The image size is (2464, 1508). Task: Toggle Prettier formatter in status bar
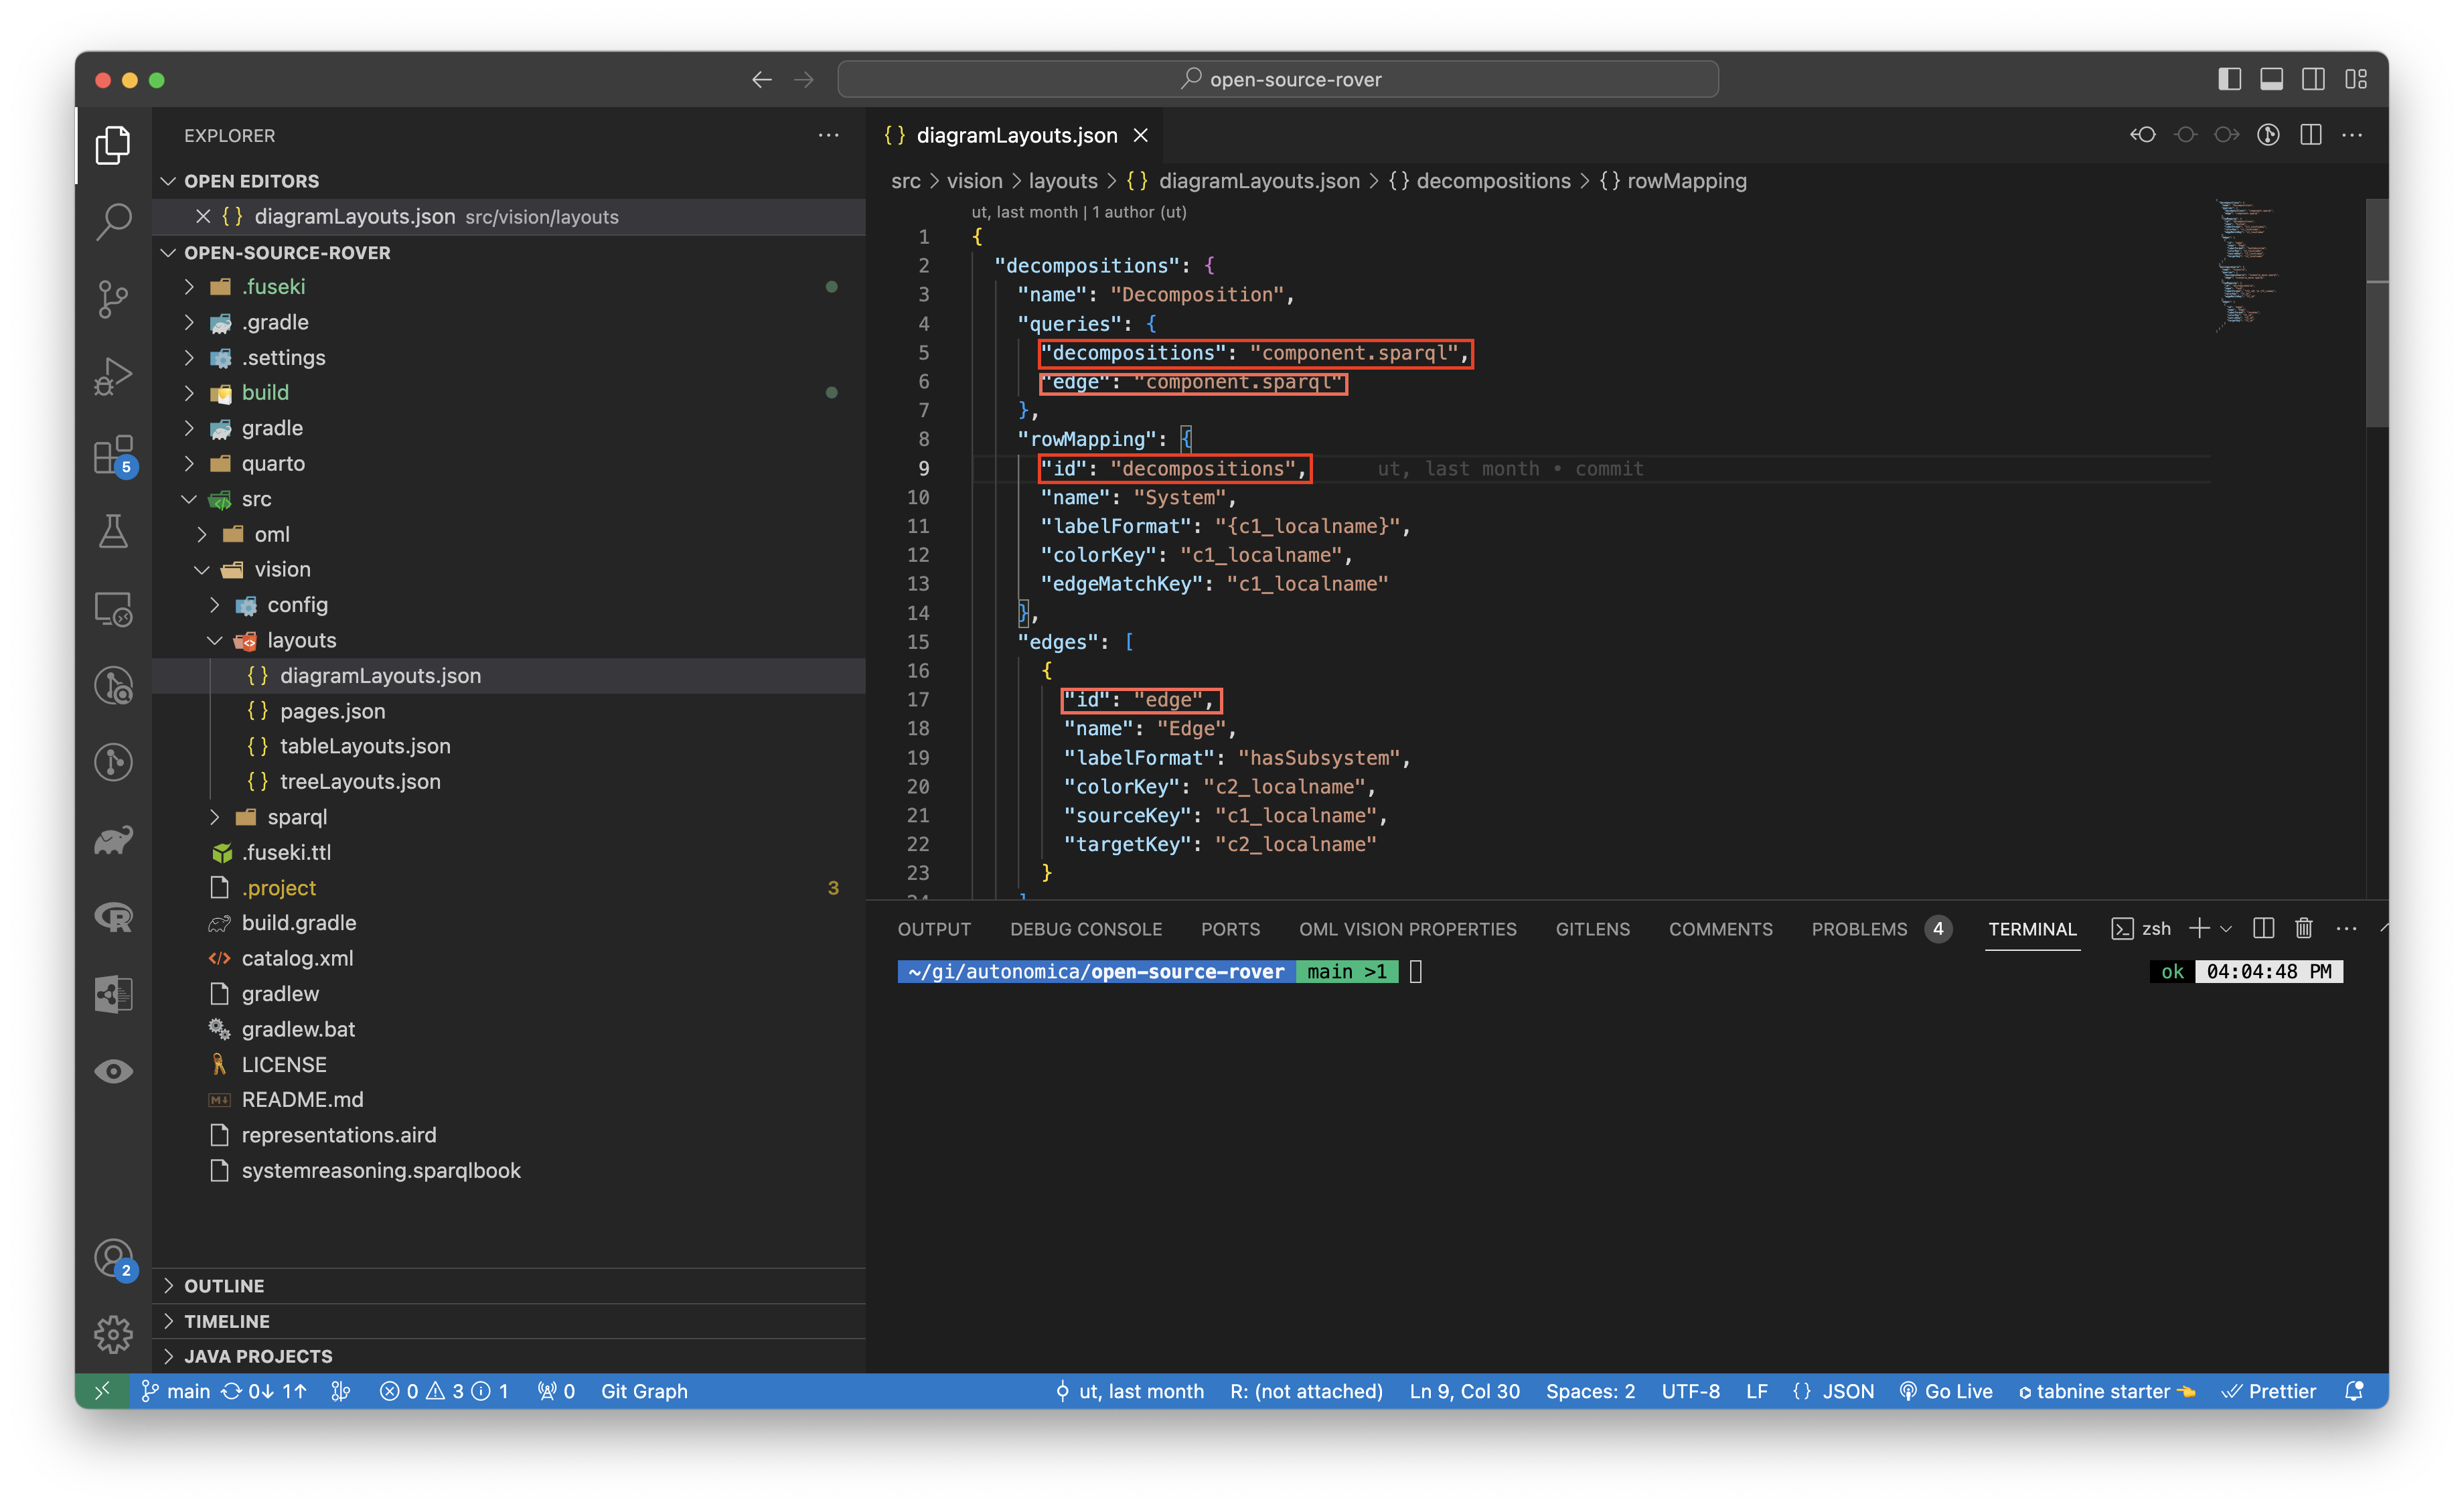(x=2269, y=1391)
